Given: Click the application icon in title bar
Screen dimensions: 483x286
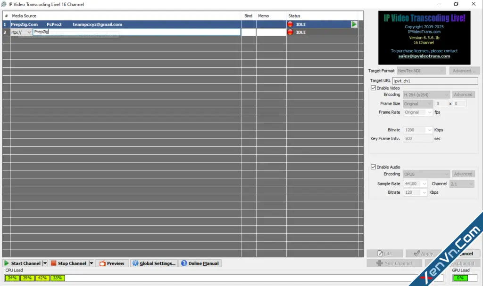Looking at the screenshot, I should click(x=4, y=4).
